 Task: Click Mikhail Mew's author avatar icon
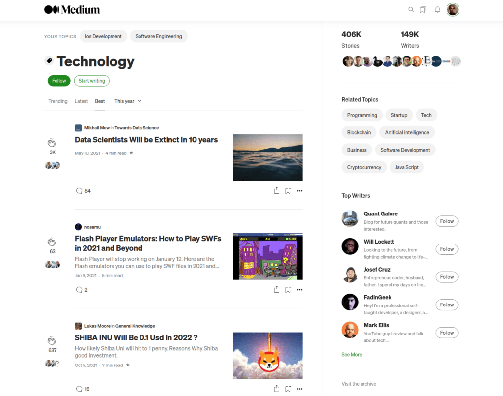click(78, 128)
